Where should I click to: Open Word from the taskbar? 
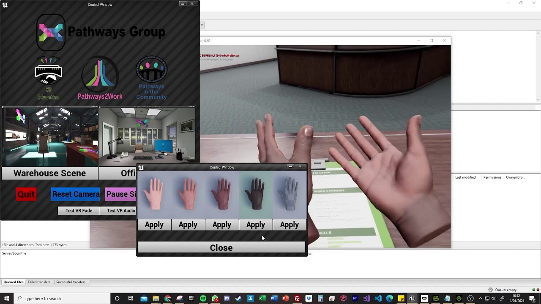[x=274, y=299]
